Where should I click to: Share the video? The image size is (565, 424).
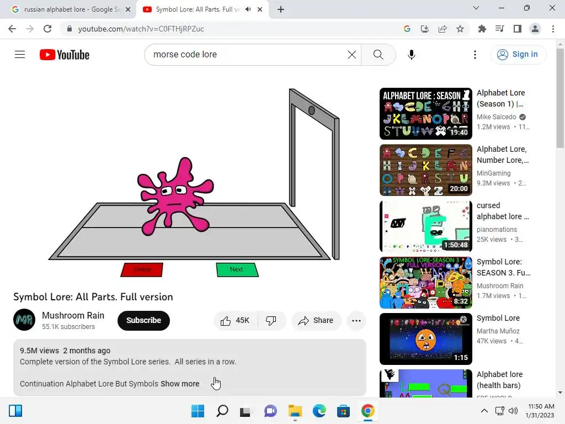tap(316, 321)
